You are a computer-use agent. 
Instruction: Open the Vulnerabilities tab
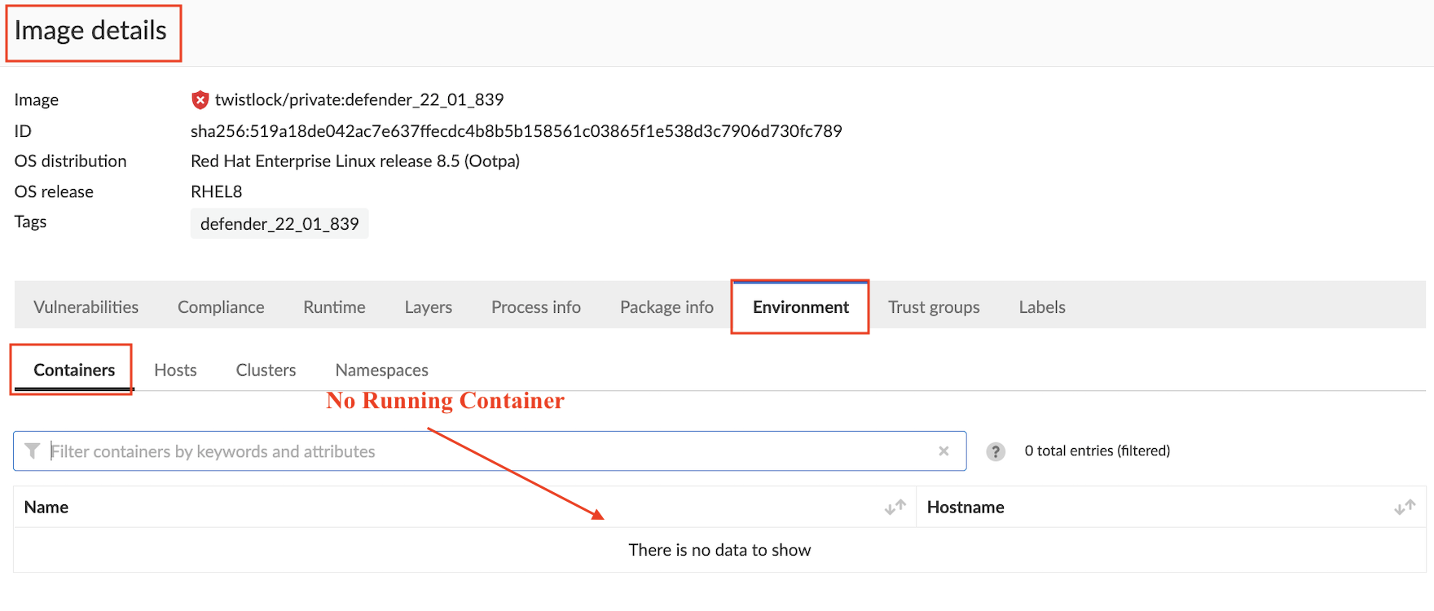tap(86, 307)
